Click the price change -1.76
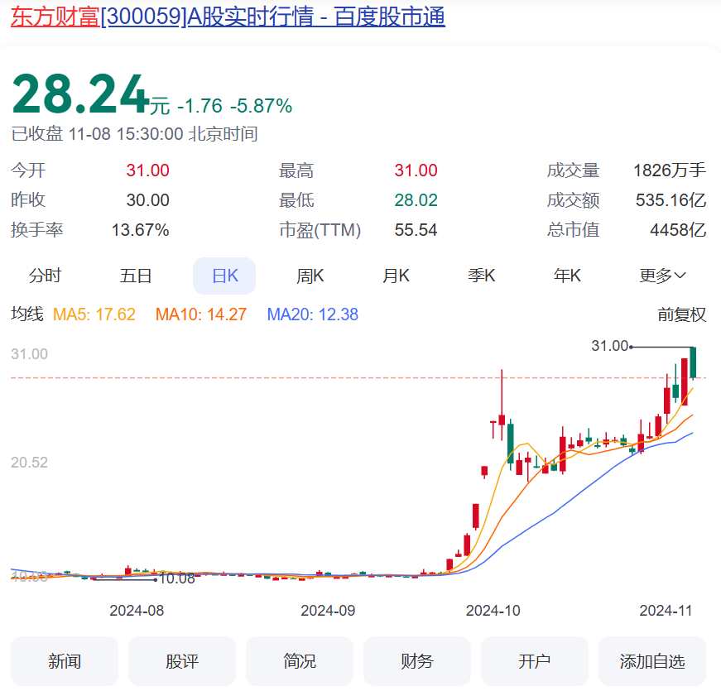721x691 pixels. tap(199, 106)
